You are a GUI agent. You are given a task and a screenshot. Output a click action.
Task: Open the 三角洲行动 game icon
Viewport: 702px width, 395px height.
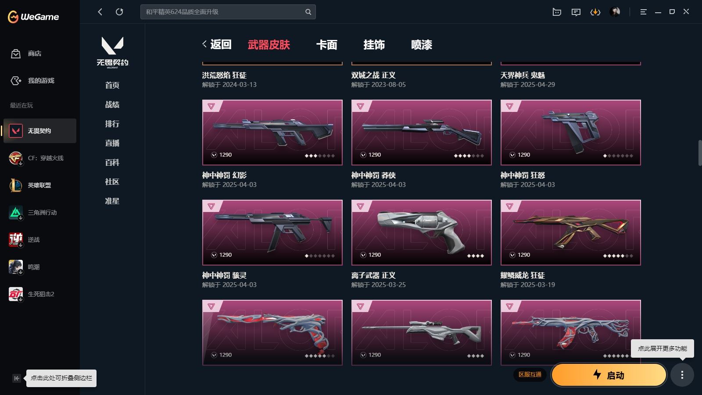click(16, 212)
